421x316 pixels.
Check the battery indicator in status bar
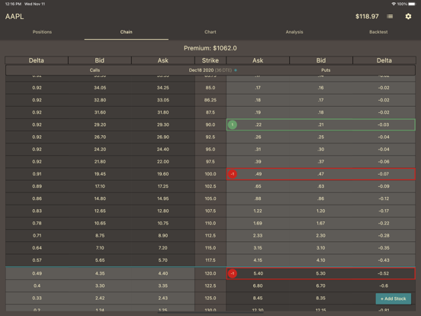[x=412, y=4]
